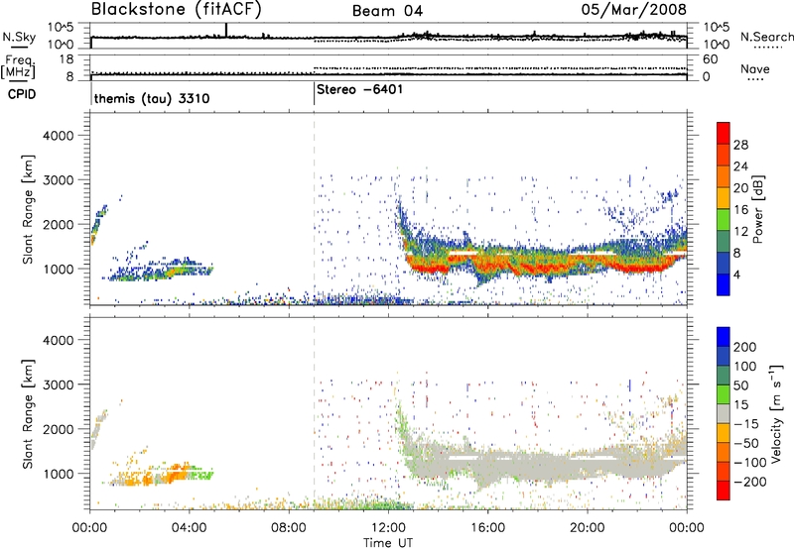Click the '4000' range tick on the power plot

tap(59, 136)
